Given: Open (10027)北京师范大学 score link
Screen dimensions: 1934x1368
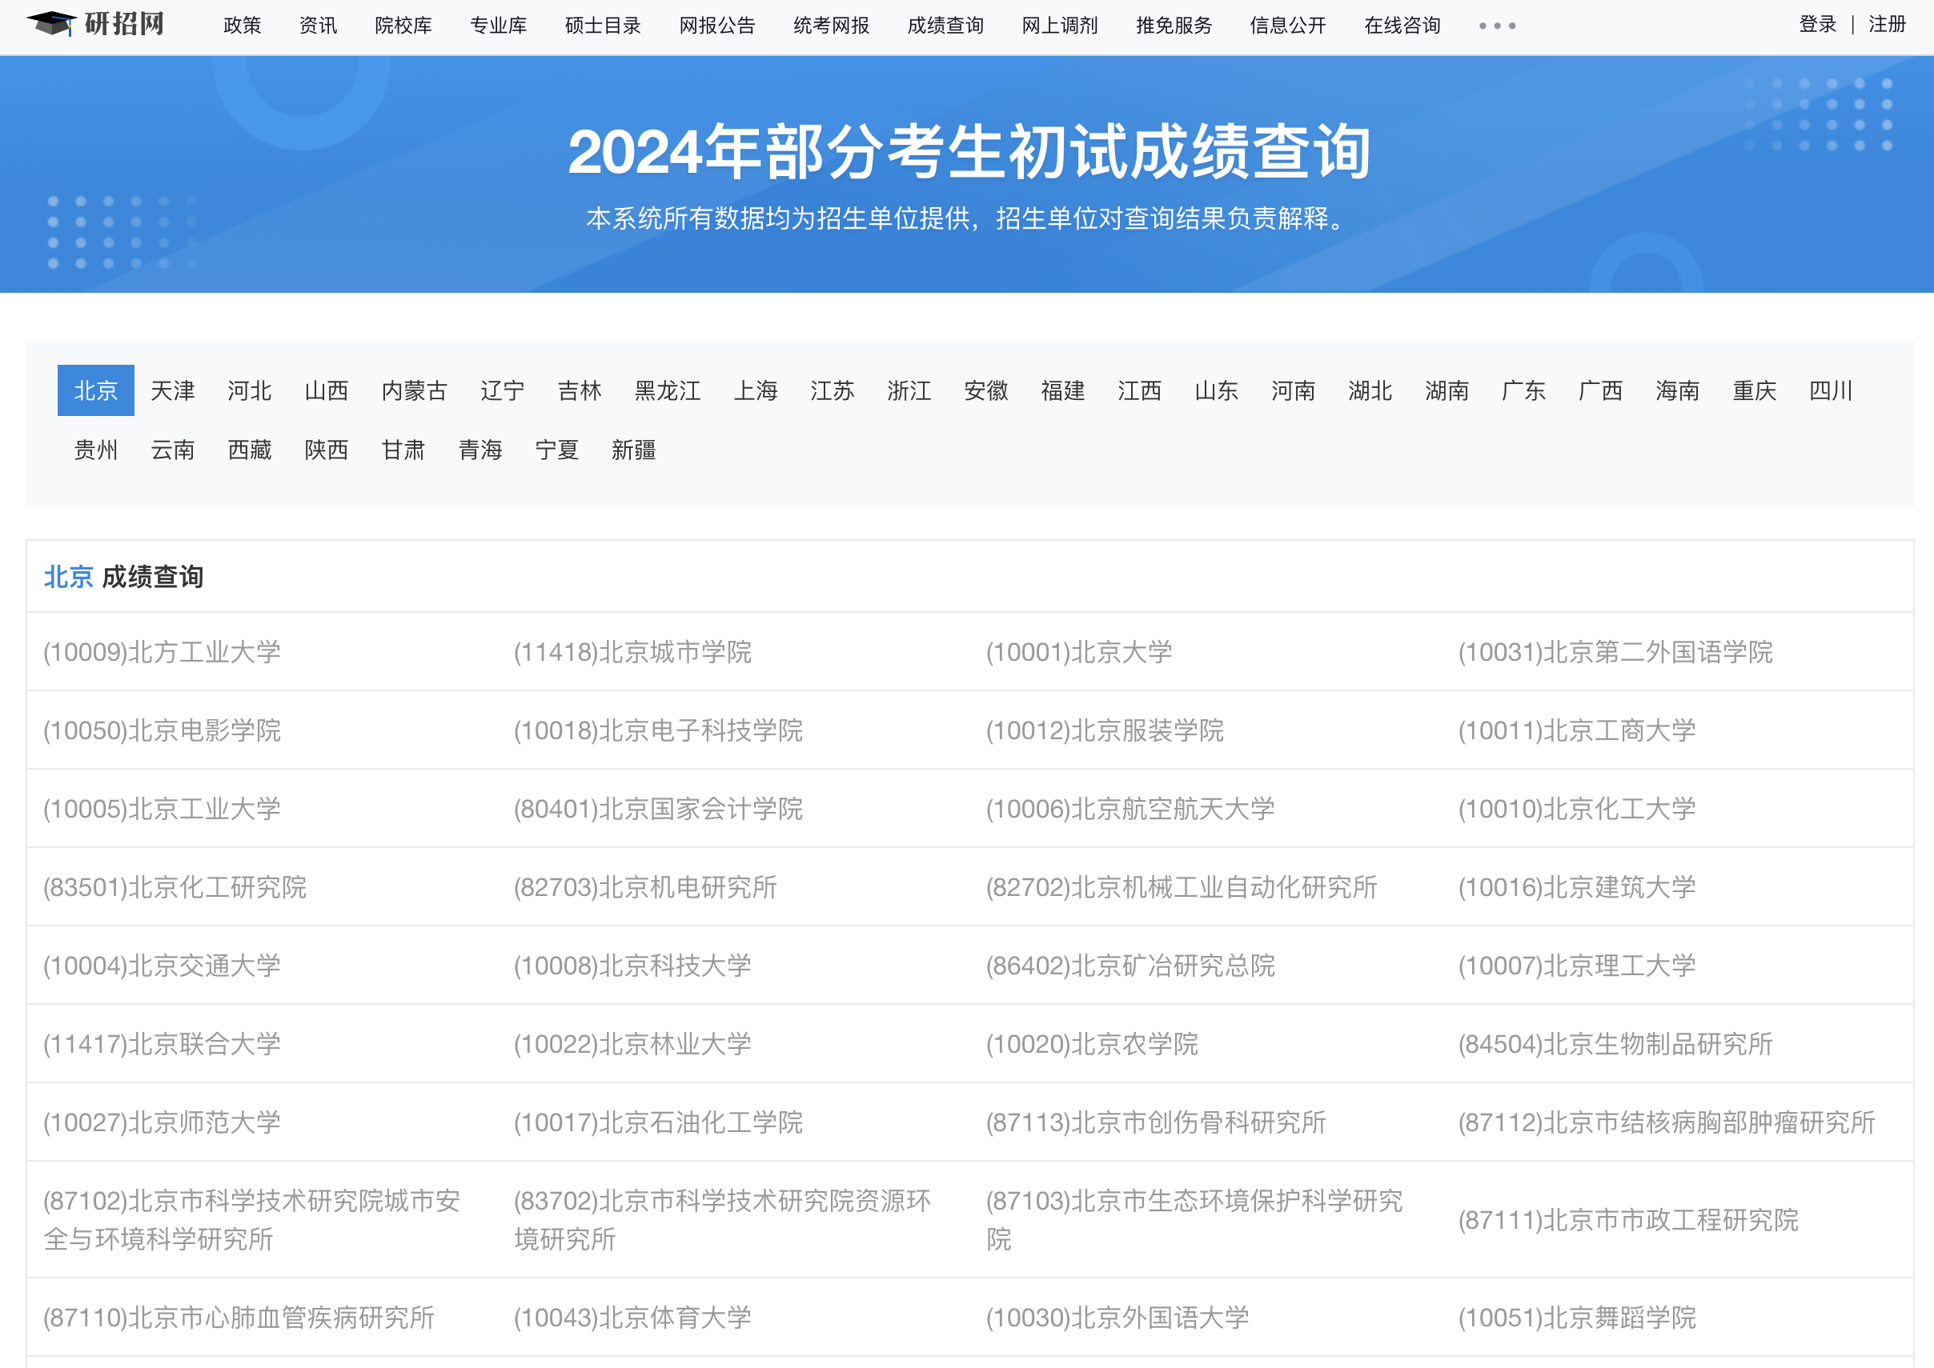Looking at the screenshot, I should click(162, 1122).
